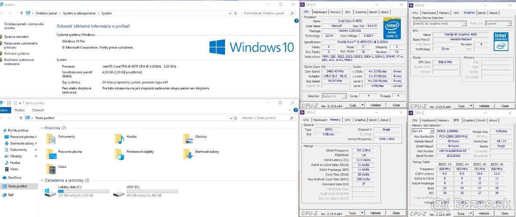This screenshot has width=516, height=217.
Task: Click the refresh icon in the Tento počítač window
Action: click(x=236, y=118)
